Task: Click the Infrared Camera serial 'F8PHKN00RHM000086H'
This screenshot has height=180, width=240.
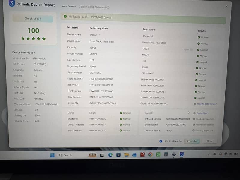Action: coord(178,119)
